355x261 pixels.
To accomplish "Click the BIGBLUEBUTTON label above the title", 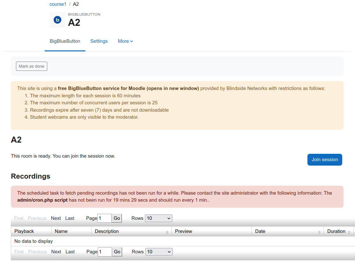I will point(84,14).
